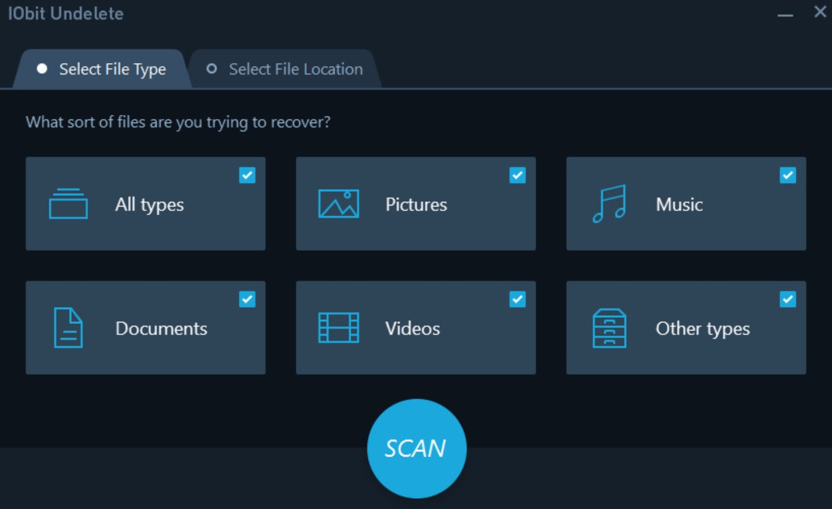The height and width of the screenshot is (509, 832).
Task: Click the Pictures landscape image icon
Action: point(338,204)
